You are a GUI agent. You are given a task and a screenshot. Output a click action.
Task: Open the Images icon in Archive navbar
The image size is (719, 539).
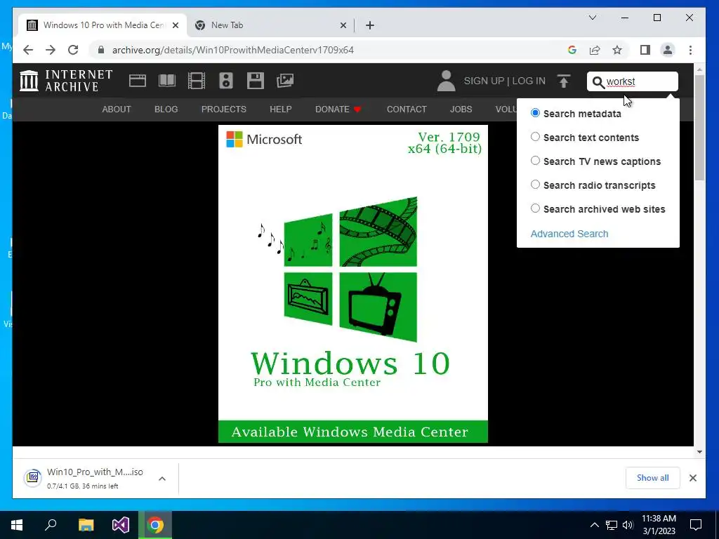click(285, 81)
